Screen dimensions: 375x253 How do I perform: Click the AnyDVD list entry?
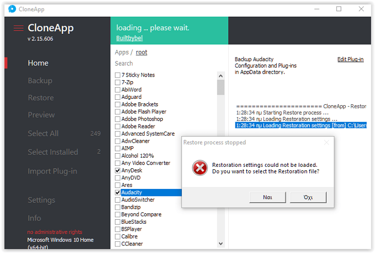pyautogui.click(x=131, y=178)
